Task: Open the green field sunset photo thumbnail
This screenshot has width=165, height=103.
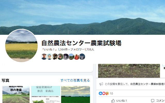Action: click(x=76, y=95)
